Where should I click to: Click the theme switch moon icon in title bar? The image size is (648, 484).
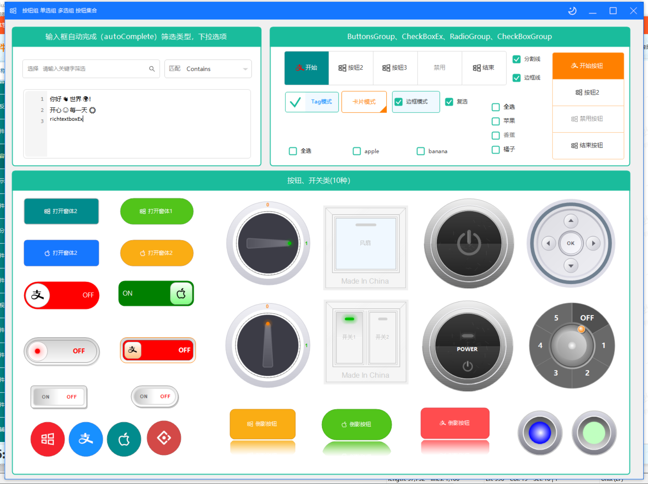(572, 11)
